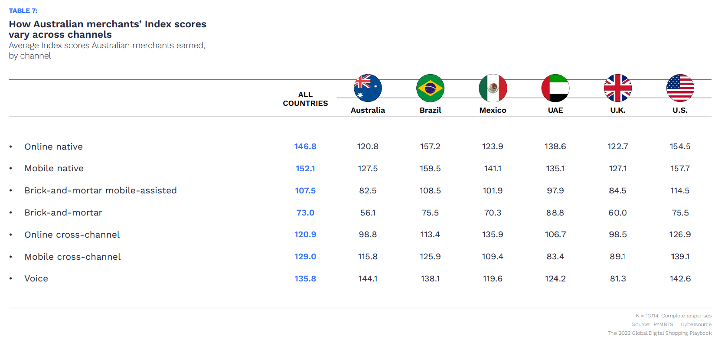Image resolution: width=718 pixels, height=343 pixels.
Task: Click the Cybersource source text
Action: pyautogui.click(x=696, y=324)
